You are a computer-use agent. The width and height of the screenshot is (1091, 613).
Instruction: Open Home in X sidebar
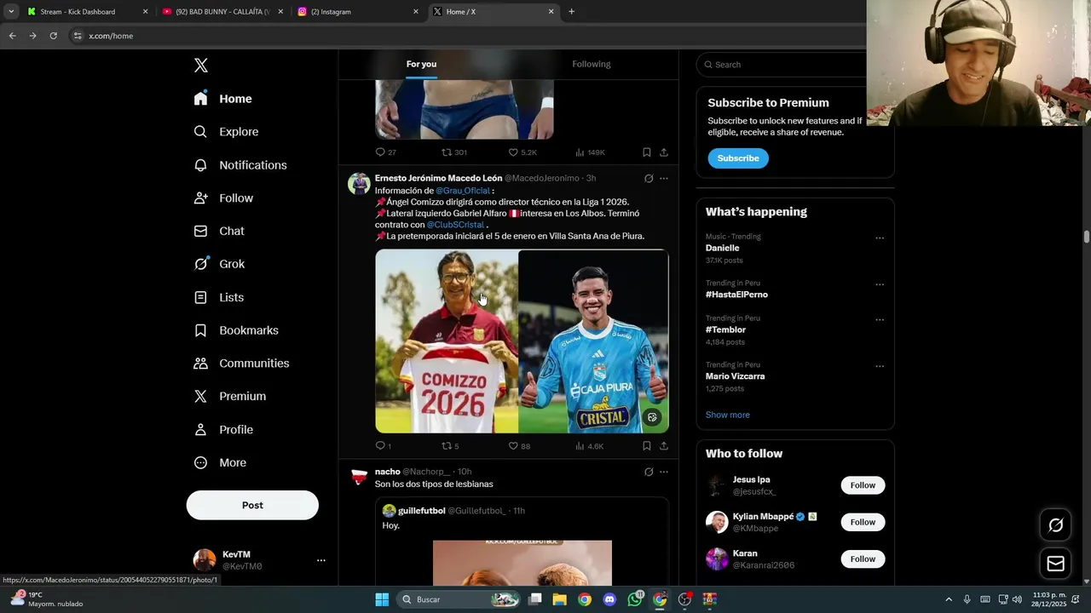point(223,99)
